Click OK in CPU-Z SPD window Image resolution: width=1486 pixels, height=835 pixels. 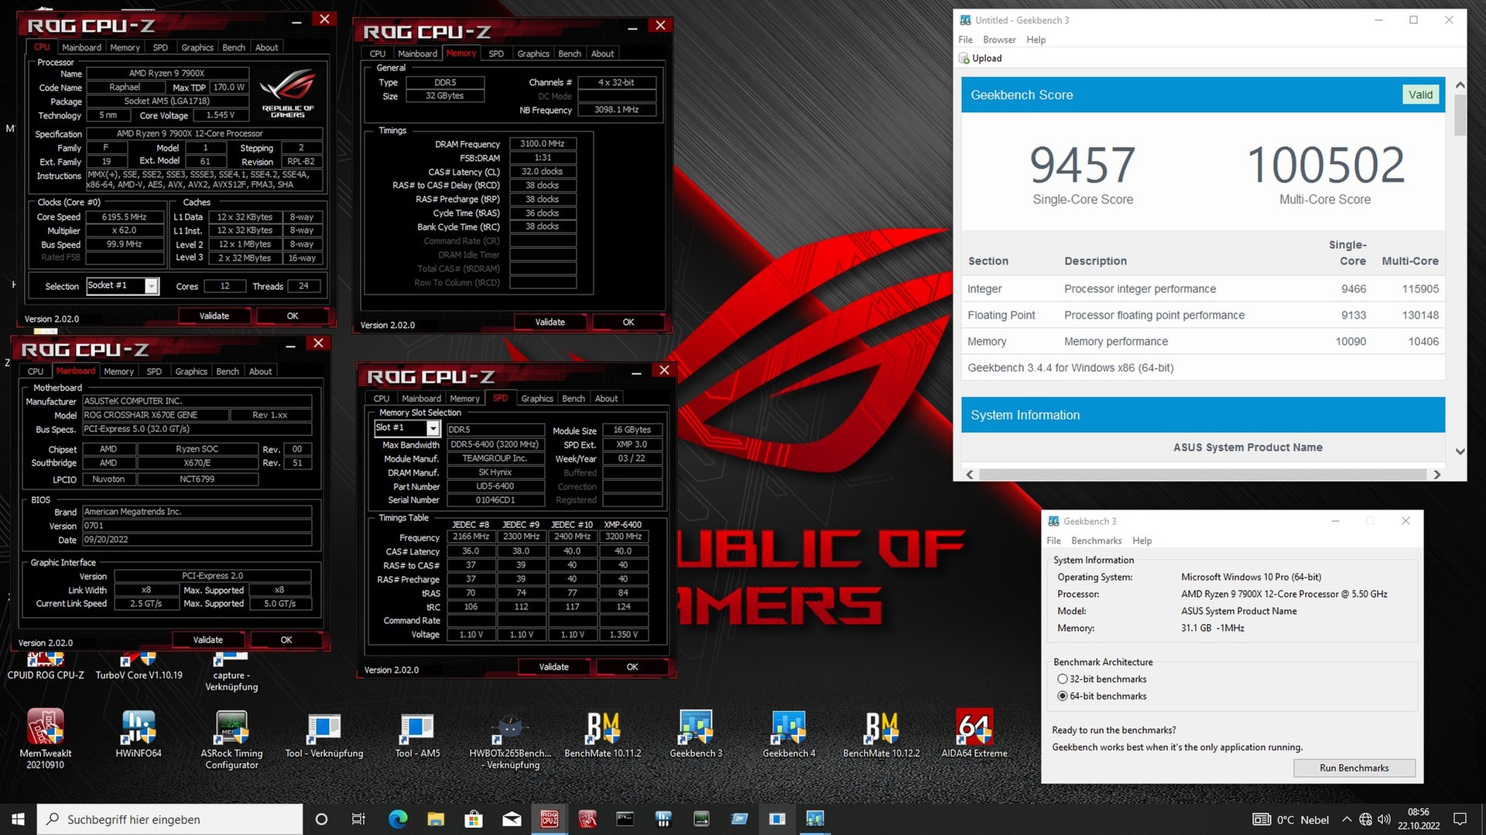[x=632, y=666]
